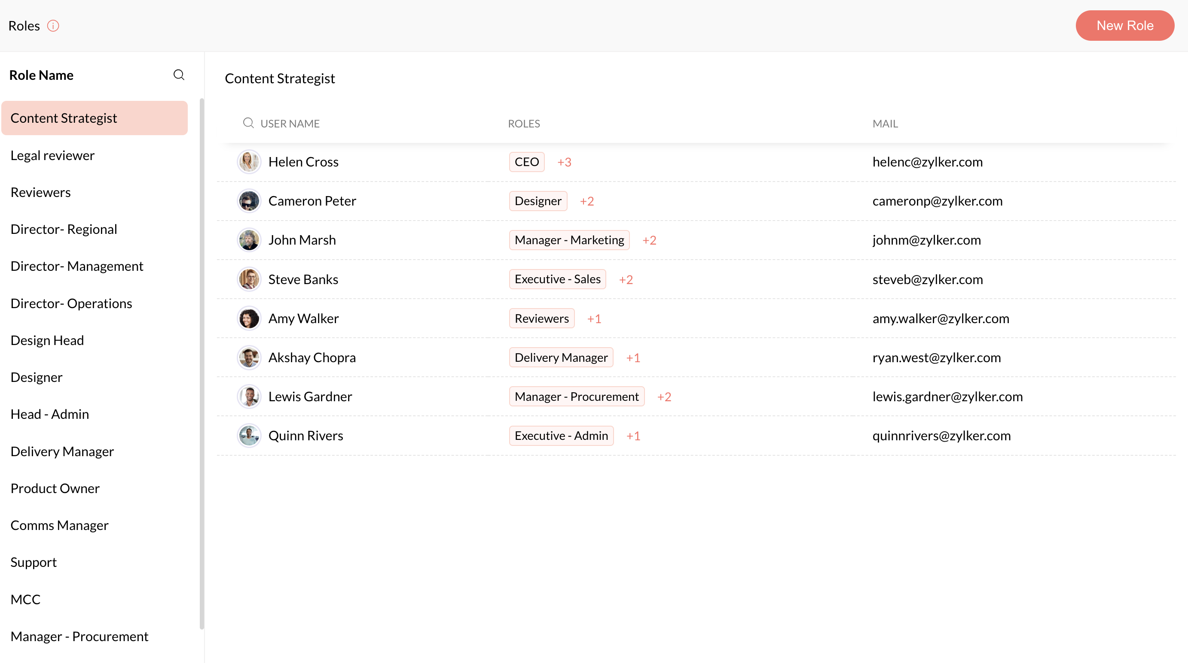The image size is (1188, 663).
Task: Select Director- Operations role in list
Action: (x=71, y=303)
